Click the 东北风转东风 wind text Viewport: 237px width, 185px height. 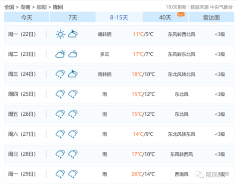[x=182, y=134]
